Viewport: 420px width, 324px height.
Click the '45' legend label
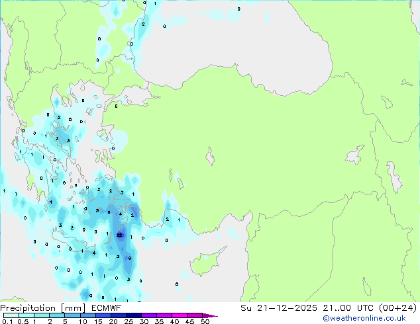(190, 321)
